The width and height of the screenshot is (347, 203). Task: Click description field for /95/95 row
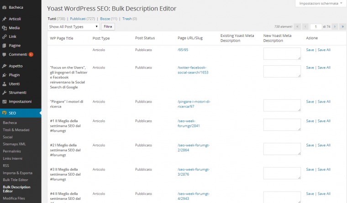pos(282,53)
